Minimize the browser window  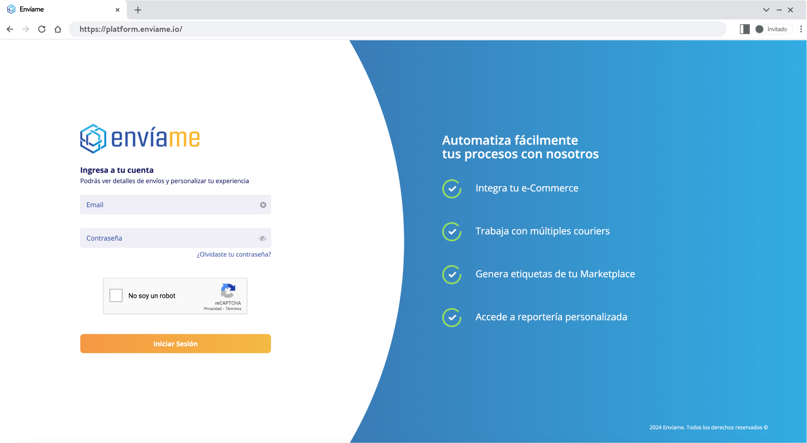click(779, 10)
